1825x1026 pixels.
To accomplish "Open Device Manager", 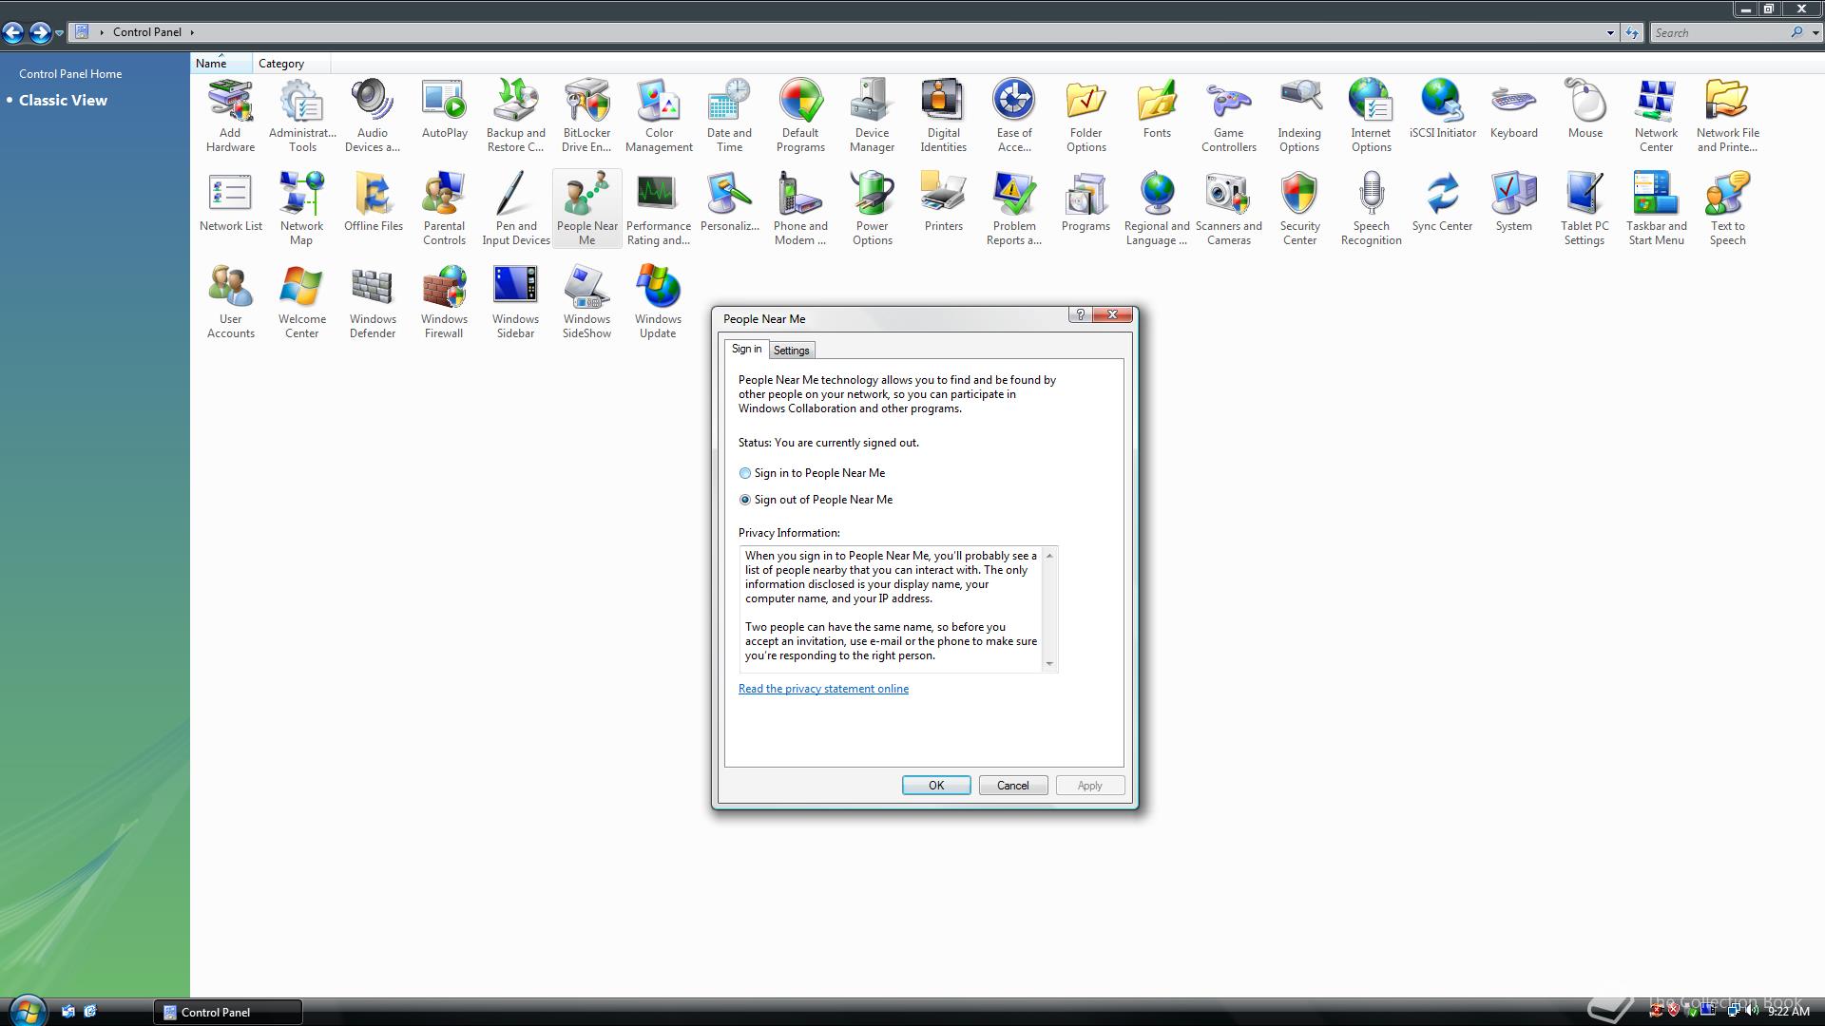I will click(872, 115).
